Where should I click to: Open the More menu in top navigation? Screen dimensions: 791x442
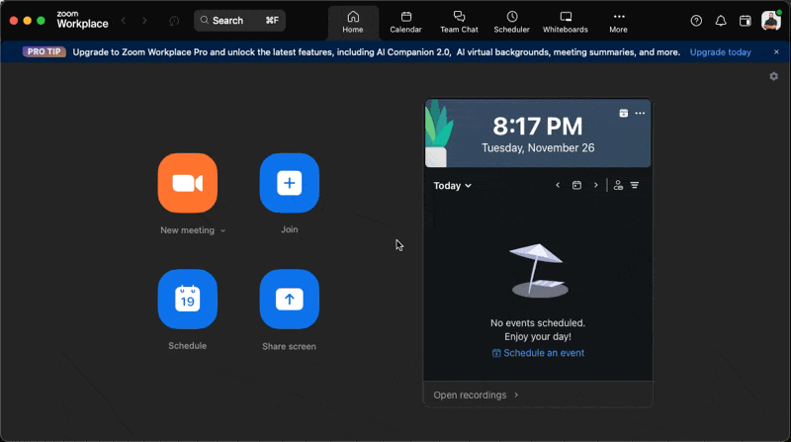pos(618,22)
